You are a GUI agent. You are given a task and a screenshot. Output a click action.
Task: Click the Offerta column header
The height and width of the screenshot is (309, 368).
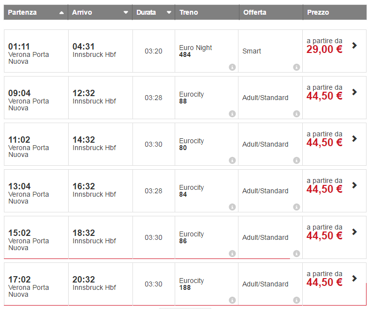pos(255,12)
